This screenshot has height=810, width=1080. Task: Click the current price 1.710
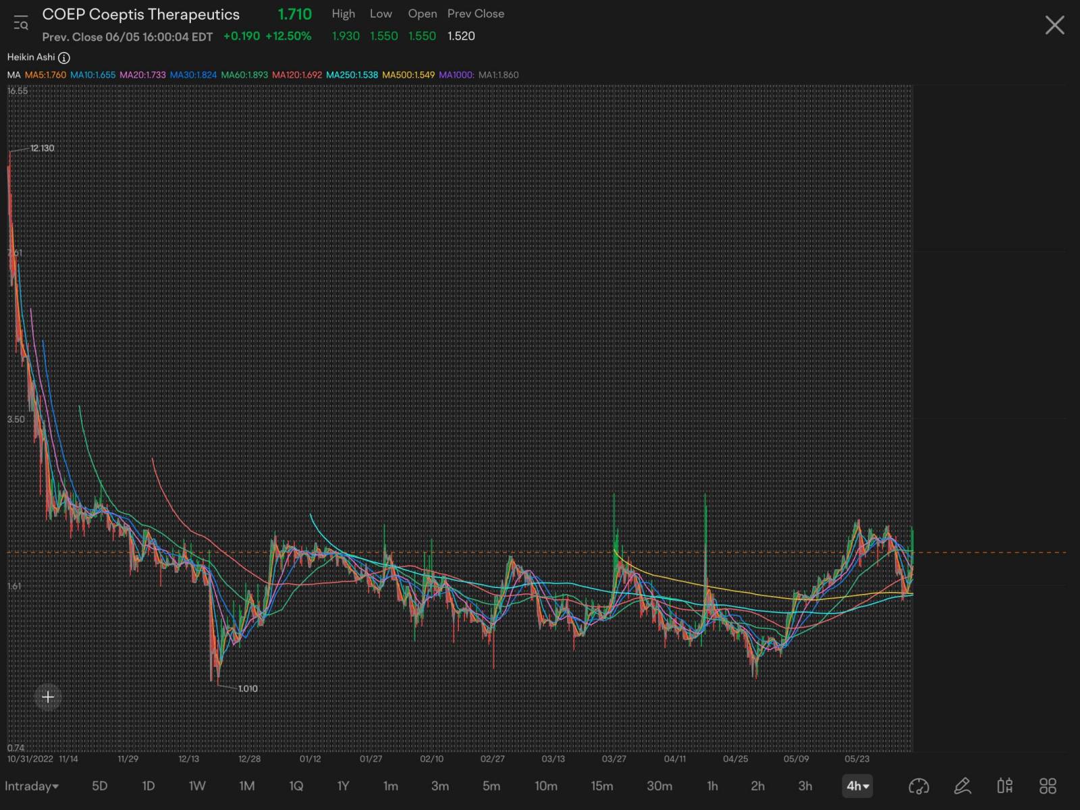(295, 14)
